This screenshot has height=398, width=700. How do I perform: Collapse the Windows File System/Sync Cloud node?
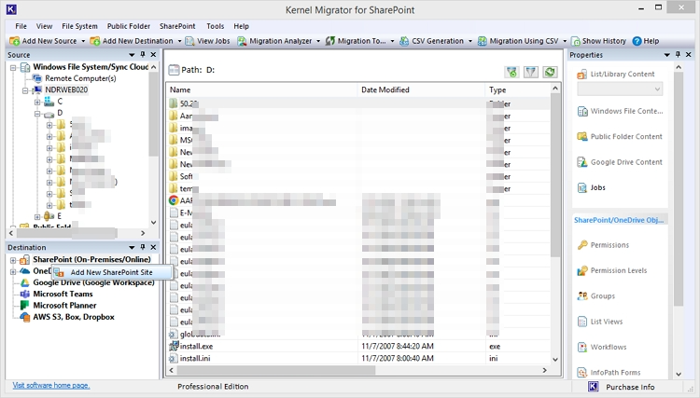[13, 68]
